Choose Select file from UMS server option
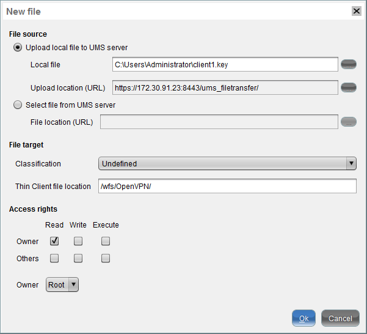This screenshot has height=334, width=367. [x=18, y=105]
